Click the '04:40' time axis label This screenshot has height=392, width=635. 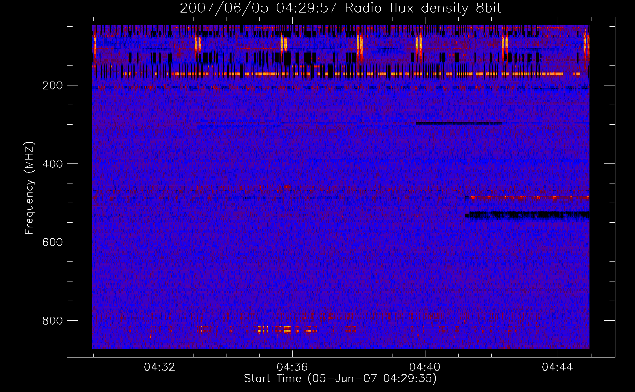425,367
